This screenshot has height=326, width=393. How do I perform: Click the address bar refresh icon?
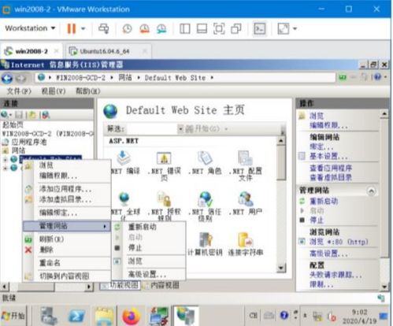coord(343,77)
